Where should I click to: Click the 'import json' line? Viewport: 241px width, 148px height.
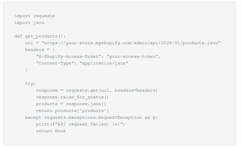29,23
